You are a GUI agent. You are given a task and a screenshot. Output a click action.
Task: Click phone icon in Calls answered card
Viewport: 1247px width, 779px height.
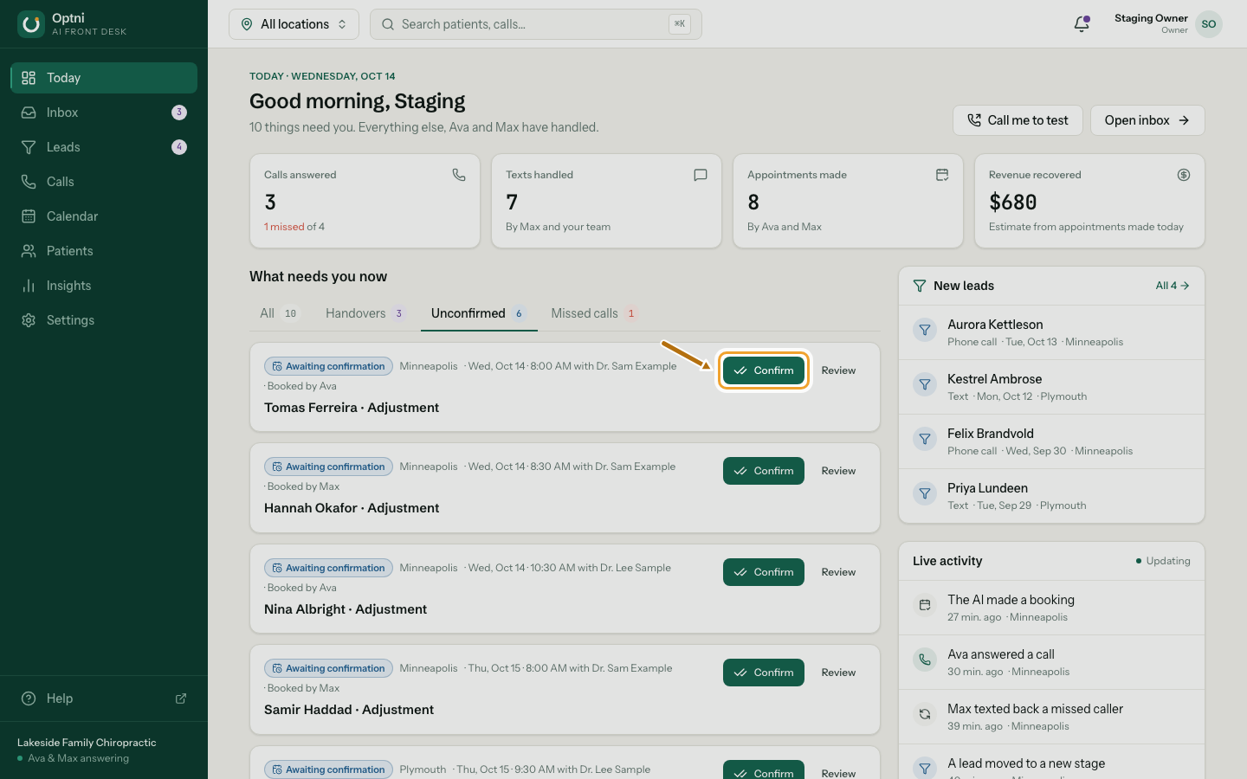tap(459, 175)
